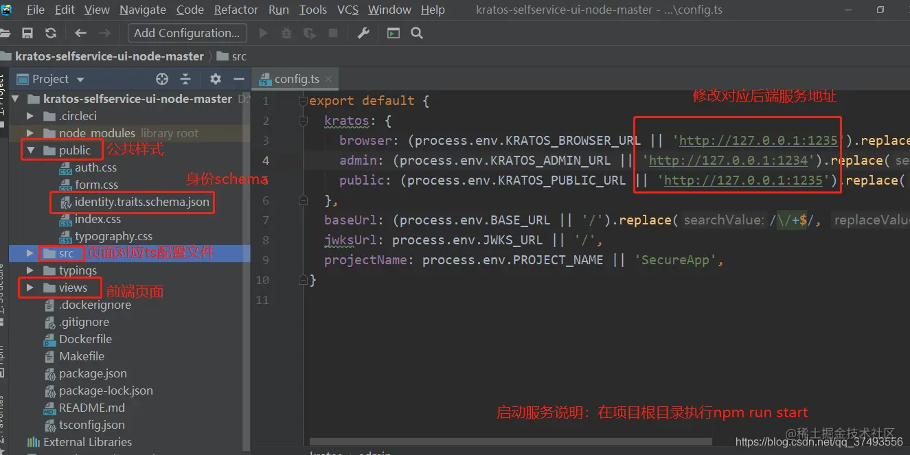Click the Add Configuration... button
Viewport: 910px width, 455px height.
tap(187, 32)
